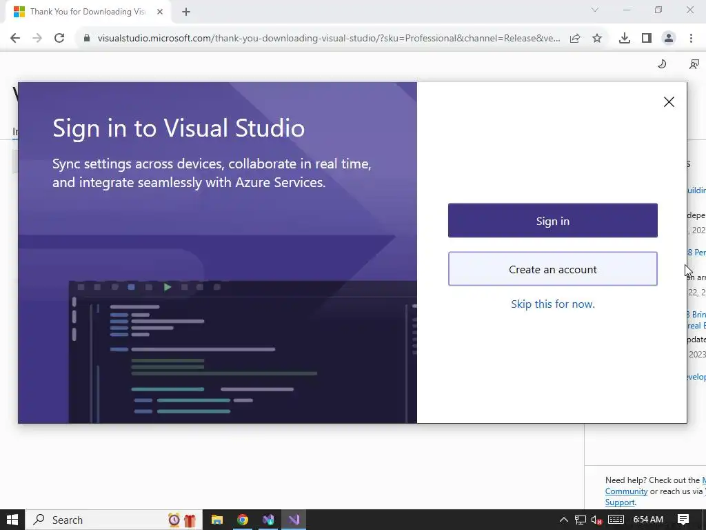The image size is (706, 530).
Task: Open File Explorer from taskbar
Action: pos(217,520)
